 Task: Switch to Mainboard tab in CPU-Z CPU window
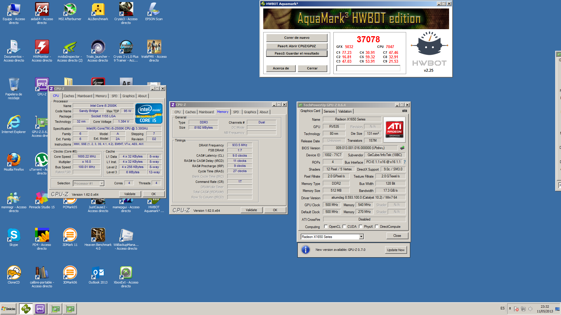pos(85,96)
